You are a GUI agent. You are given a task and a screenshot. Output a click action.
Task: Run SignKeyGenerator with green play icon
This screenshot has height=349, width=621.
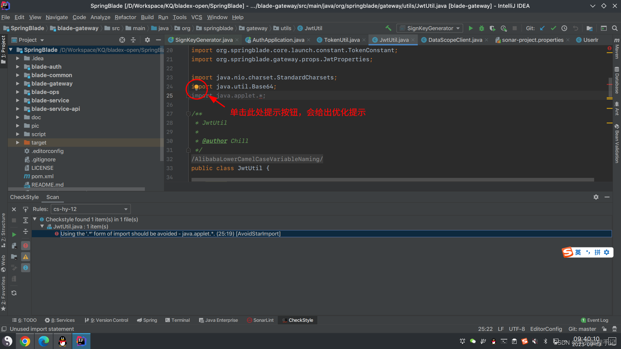[471, 28]
